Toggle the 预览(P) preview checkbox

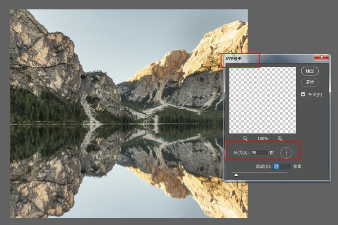tap(303, 94)
